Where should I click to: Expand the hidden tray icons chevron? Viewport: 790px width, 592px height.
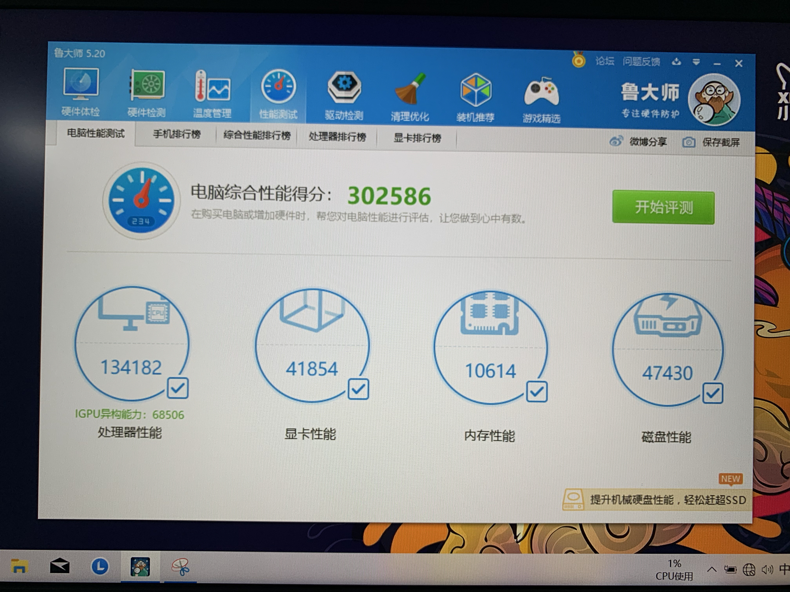(712, 569)
